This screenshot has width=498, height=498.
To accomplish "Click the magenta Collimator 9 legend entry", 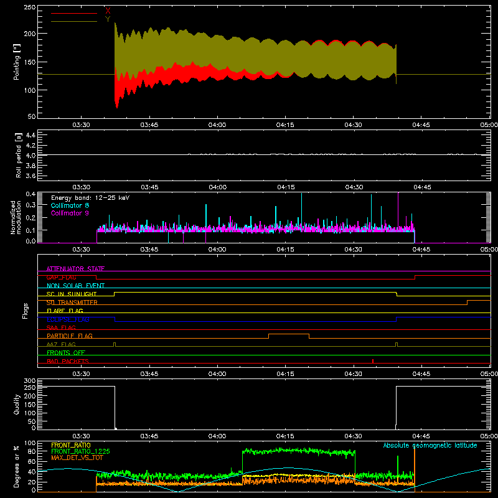I will [70, 213].
